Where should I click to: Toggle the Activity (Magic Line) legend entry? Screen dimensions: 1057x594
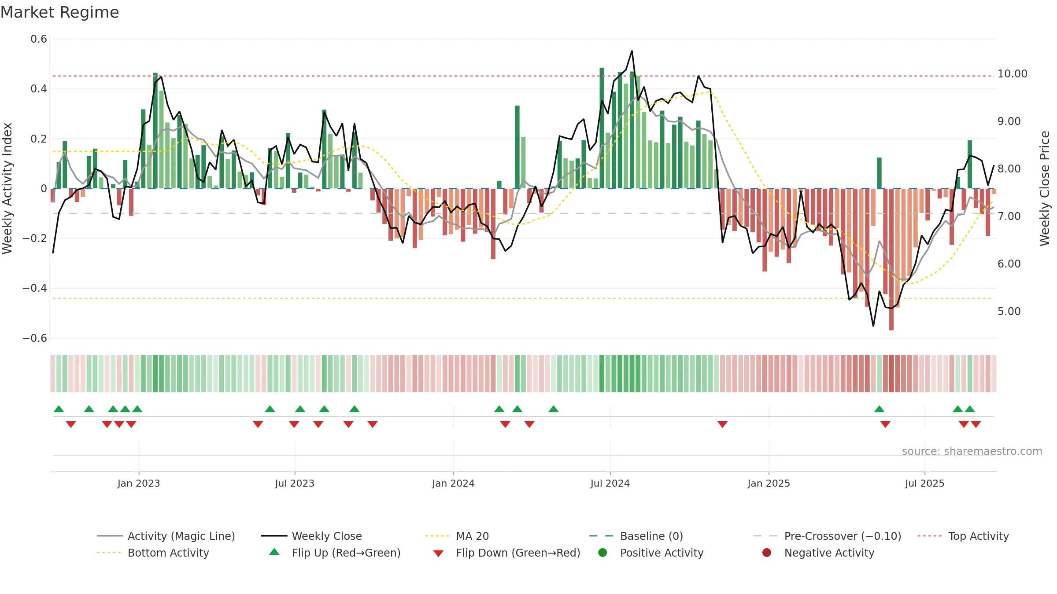coord(166,536)
